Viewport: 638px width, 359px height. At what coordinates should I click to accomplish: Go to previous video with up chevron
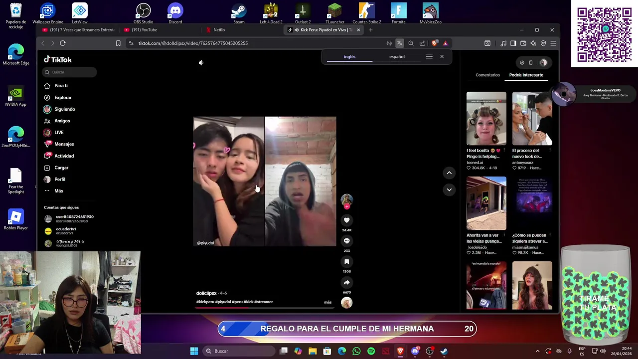pyautogui.click(x=449, y=173)
